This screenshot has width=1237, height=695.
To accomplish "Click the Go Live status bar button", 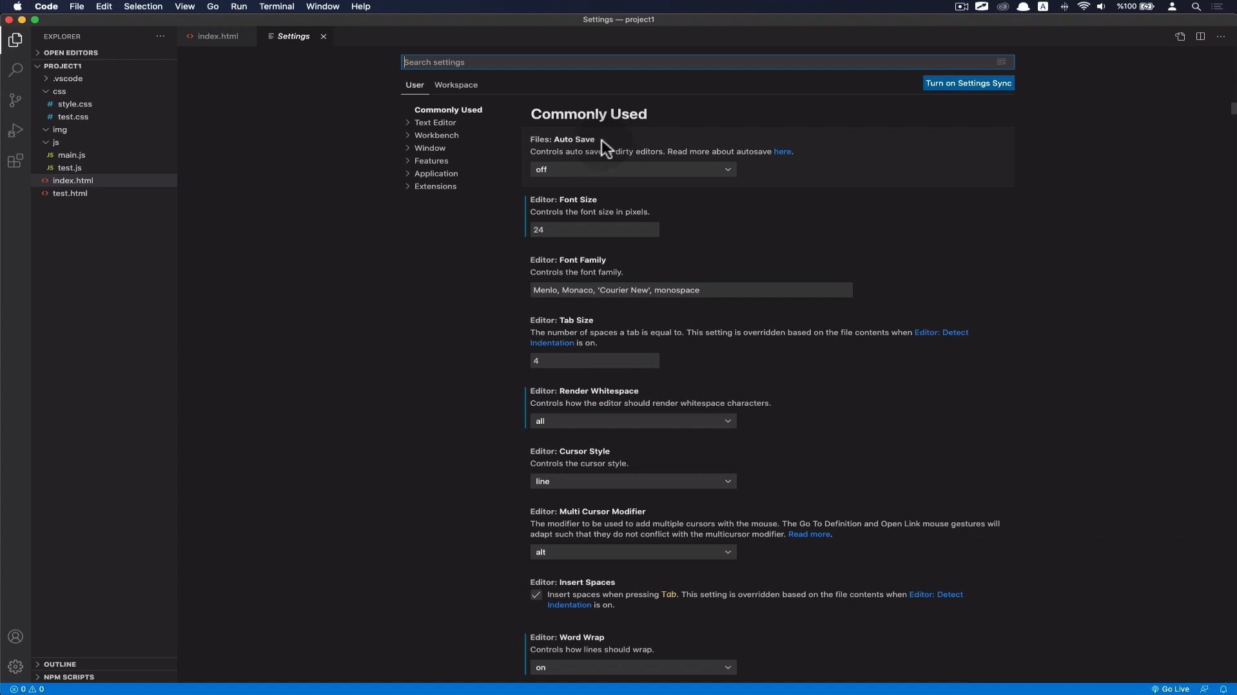I will pyautogui.click(x=1170, y=689).
